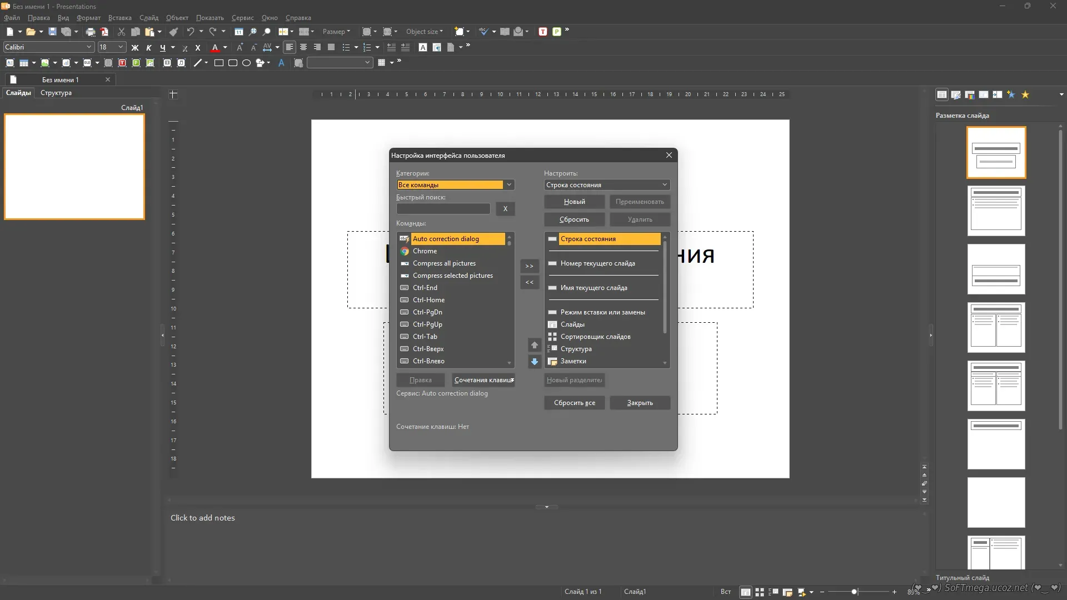
Task: Click the Undo arrow icon
Action: [191, 32]
